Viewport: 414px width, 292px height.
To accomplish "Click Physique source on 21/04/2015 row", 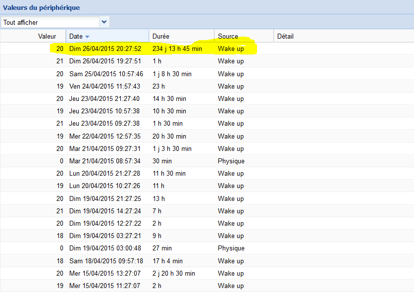I will (x=231, y=161).
